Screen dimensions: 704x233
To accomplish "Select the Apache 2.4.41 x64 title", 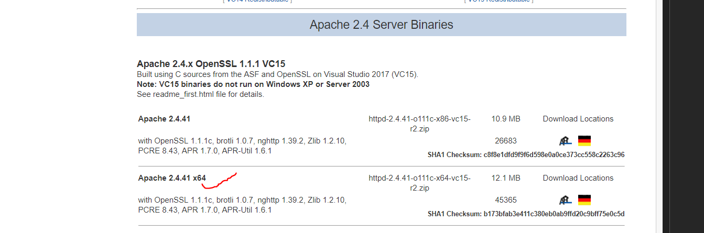I will [x=172, y=178].
